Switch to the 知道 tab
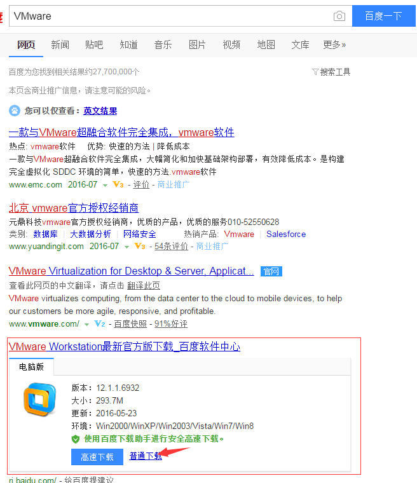This screenshot has height=483, width=417. [x=128, y=45]
